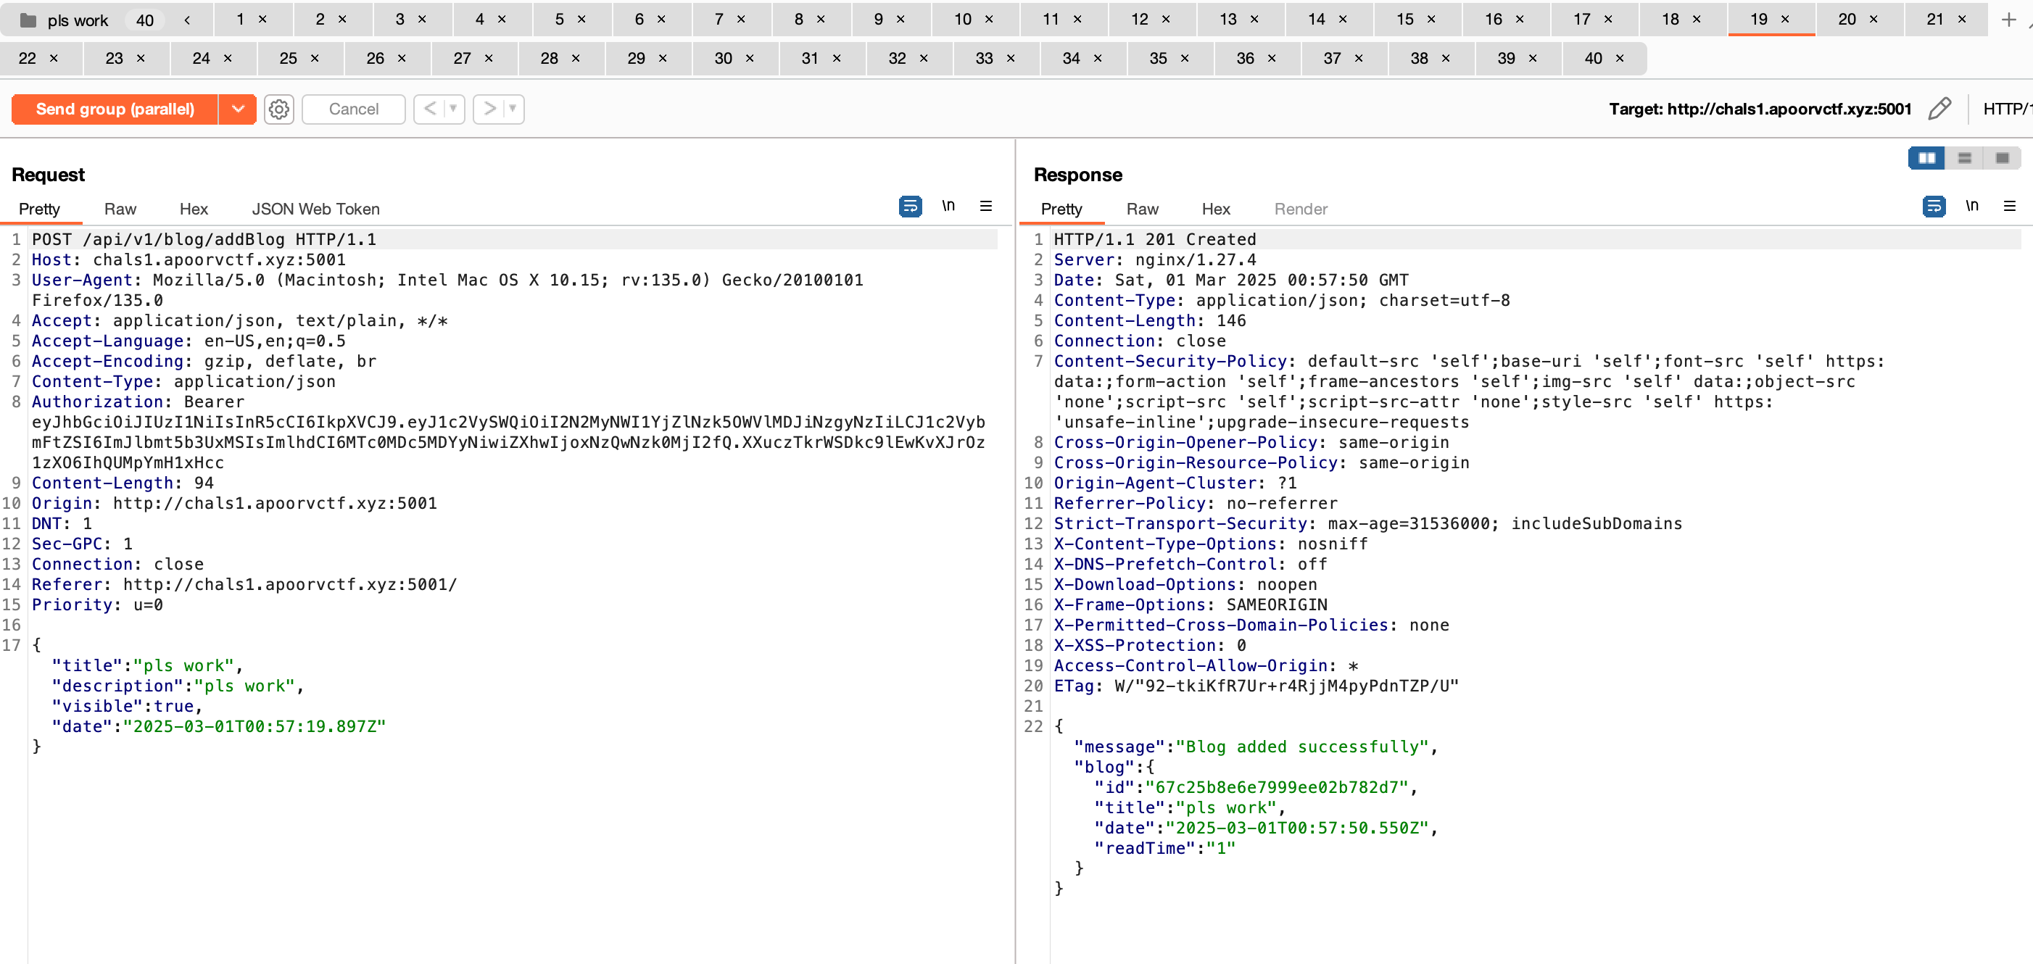
Task: Toggle word wrap in the Response panel
Action: [1934, 207]
